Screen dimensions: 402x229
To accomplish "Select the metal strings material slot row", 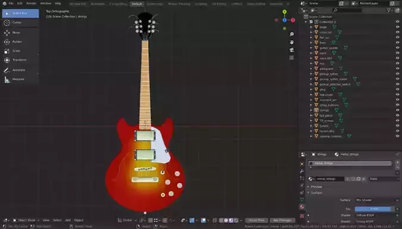I will point(350,163).
